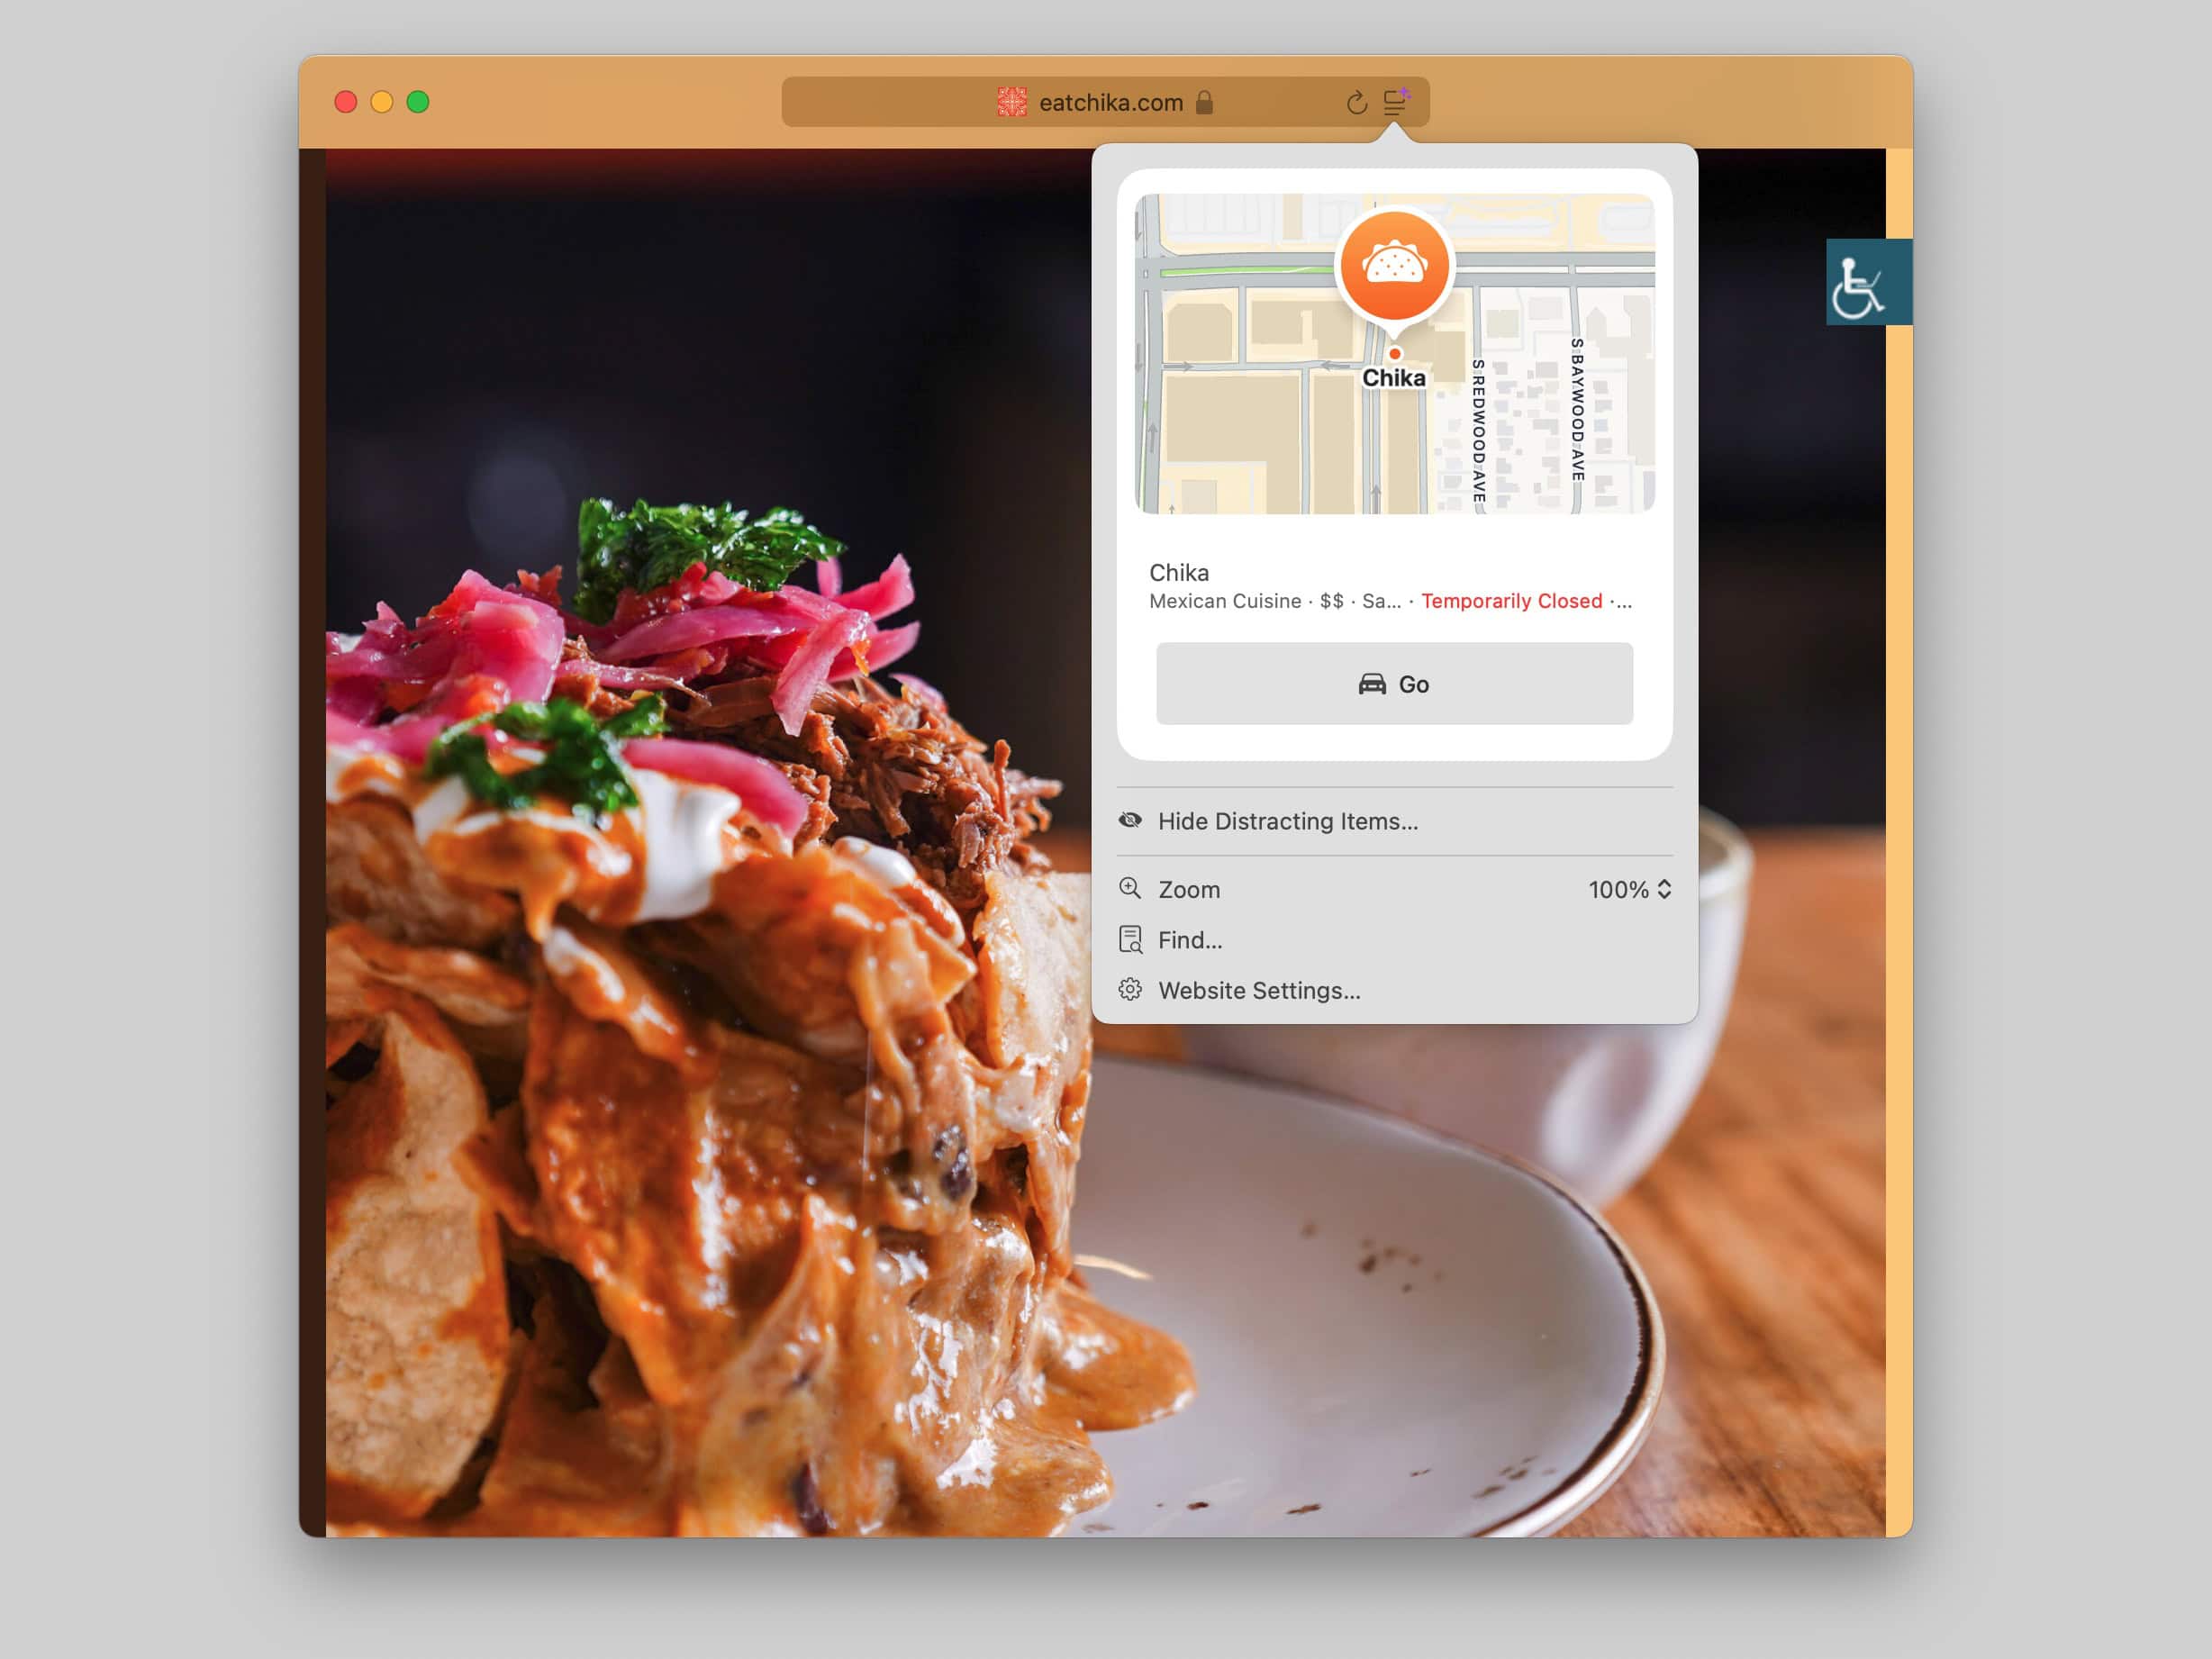The image size is (2212, 1659).
Task: Click the crossed-eye Hide Distracting Items icon
Action: (x=1130, y=820)
